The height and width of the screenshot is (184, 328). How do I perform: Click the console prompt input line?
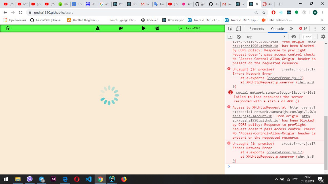(x=275, y=166)
